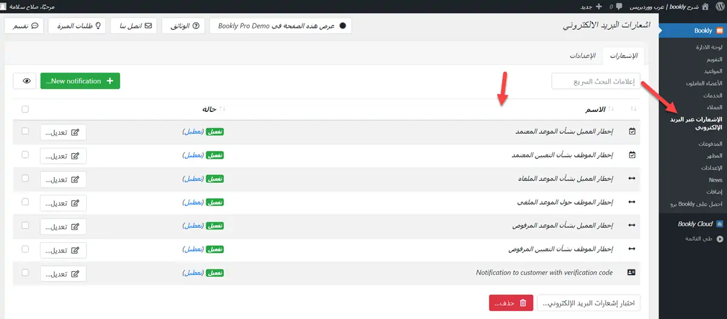Edit إخطار العميل بشأن الموعد المعتمد
This screenshot has width=727, height=319.
[x=63, y=133]
